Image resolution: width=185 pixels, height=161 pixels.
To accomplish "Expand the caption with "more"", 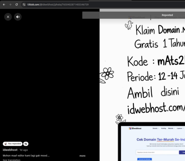I will pyautogui.click(x=83, y=156).
